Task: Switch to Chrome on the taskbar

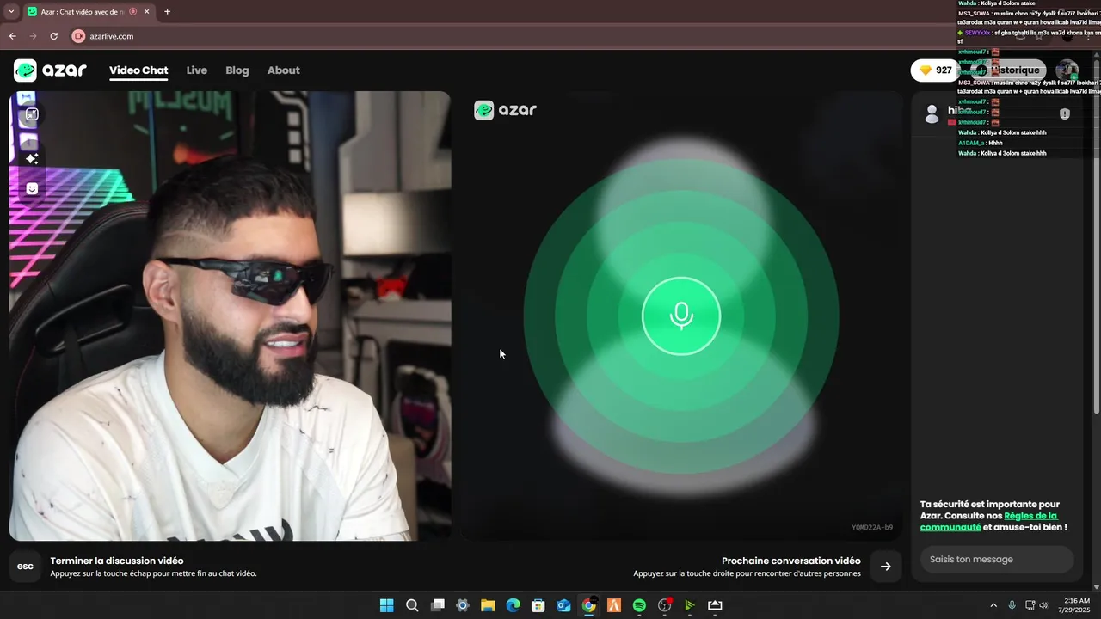Action: point(588,605)
